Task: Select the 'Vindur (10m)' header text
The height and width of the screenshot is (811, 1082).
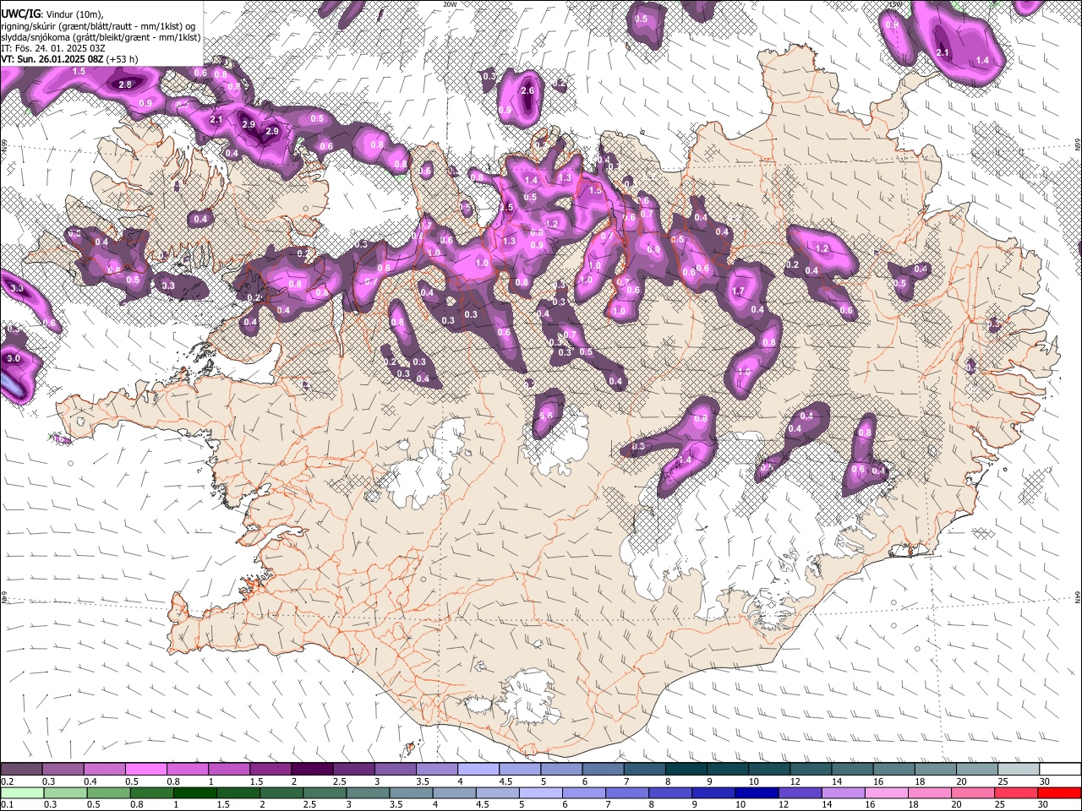Action: (74, 14)
